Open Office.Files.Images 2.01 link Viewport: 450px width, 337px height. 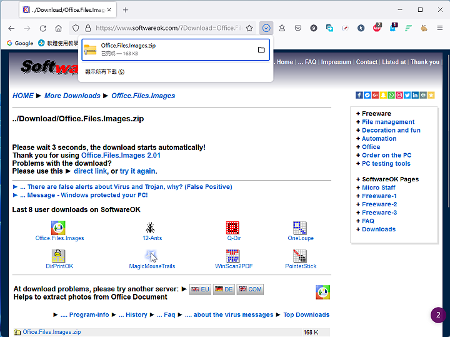tap(121, 155)
